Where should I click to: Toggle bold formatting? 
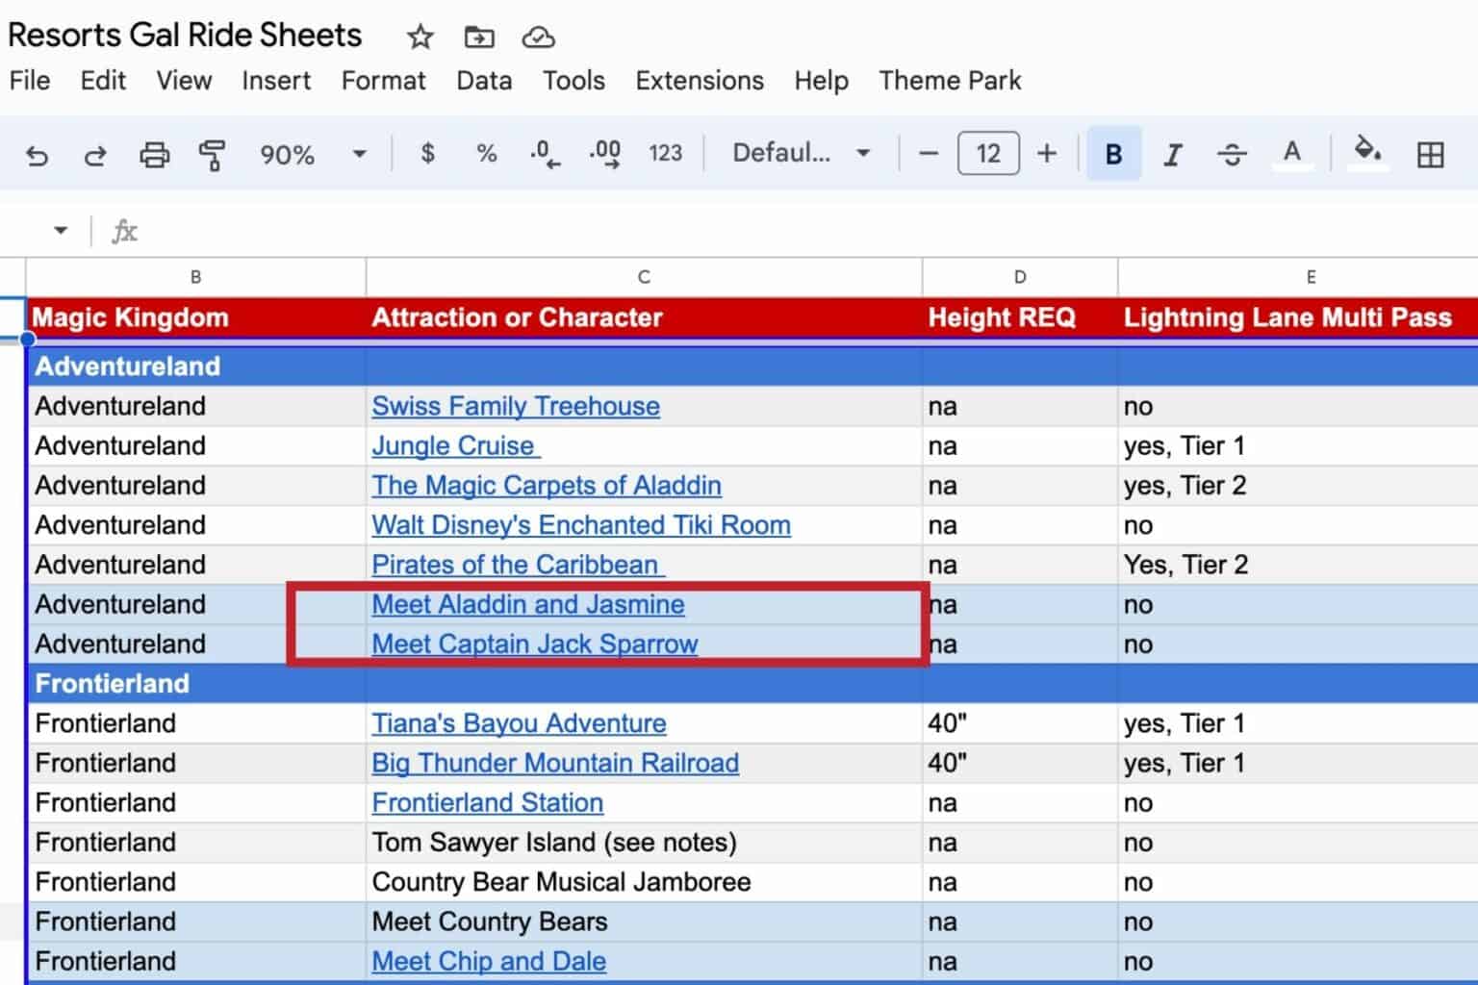[x=1113, y=154]
